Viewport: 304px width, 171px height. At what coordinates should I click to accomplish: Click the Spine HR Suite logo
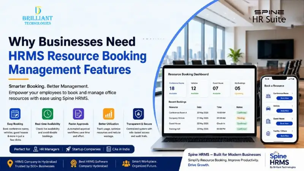[269, 16]
